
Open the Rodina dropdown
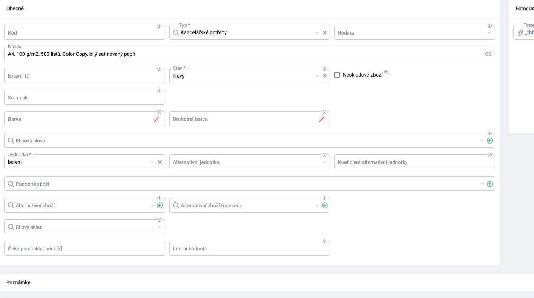click(x=489, y=33)
